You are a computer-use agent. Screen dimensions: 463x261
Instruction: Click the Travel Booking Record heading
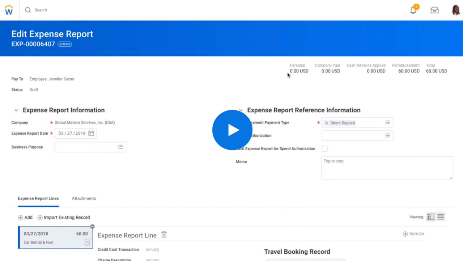297,252
